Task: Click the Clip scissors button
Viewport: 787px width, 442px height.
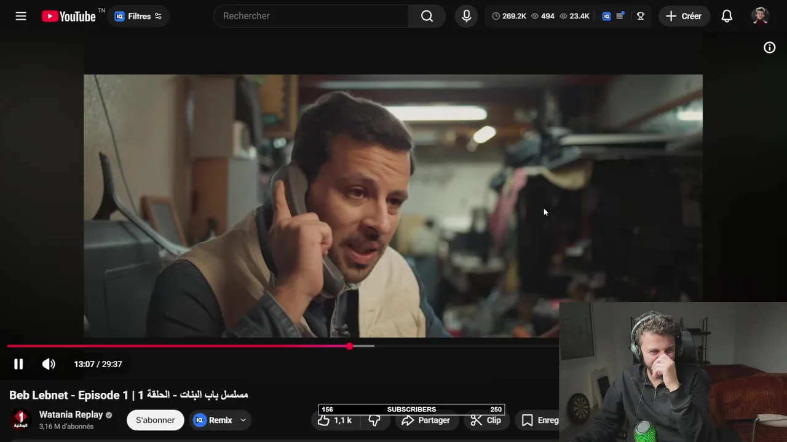Action: [486, 421]
